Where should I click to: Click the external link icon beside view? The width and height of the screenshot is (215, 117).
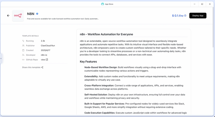47,60
